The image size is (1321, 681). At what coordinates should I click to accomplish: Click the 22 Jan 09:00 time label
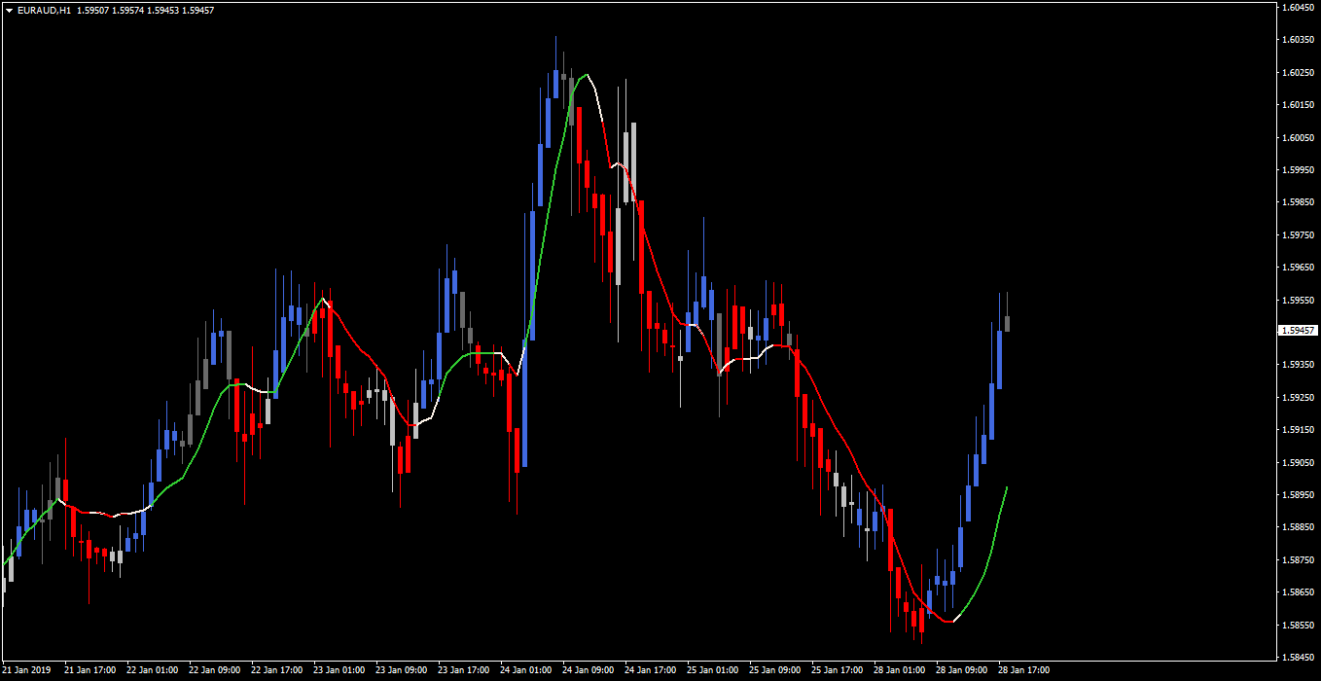pyautogui.click(x=215, y=670)
